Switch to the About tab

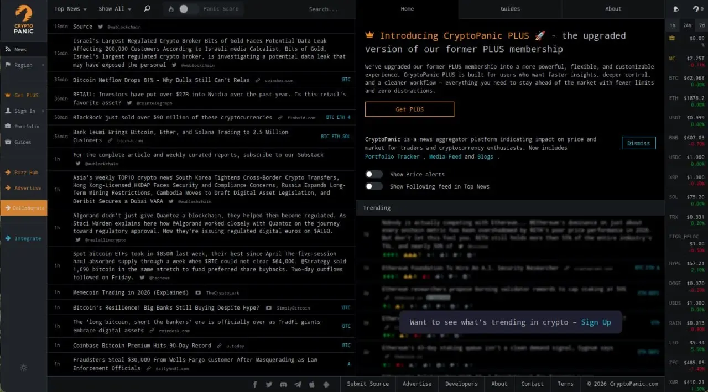point(613,9)
